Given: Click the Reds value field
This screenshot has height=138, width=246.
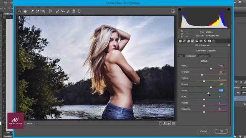Looking at the screenshot, I should (221, 66).
